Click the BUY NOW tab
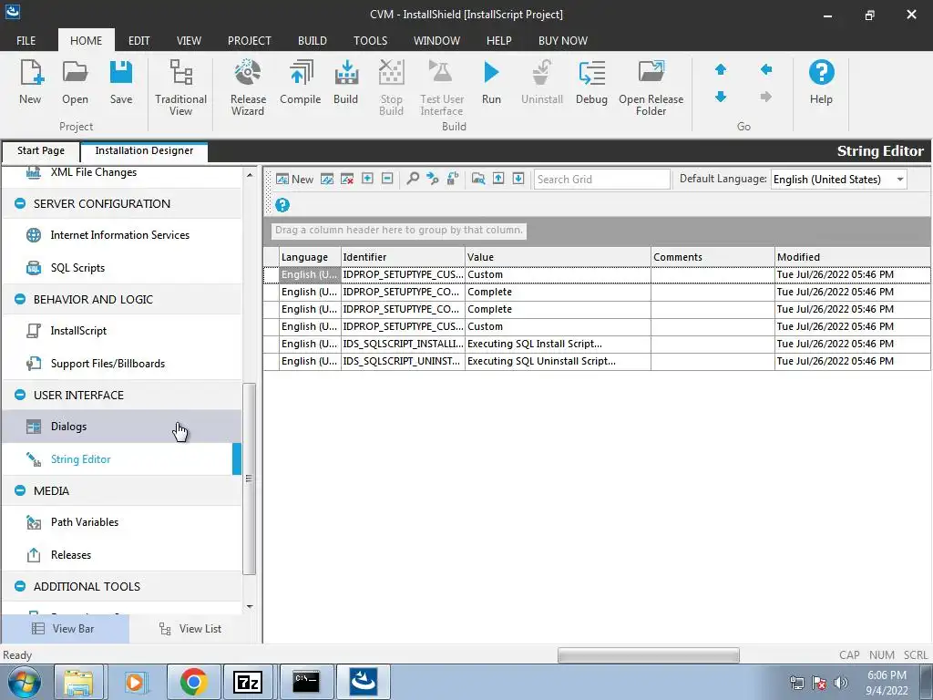This screenshot has width=933, height=700. [x=563, y=40]
